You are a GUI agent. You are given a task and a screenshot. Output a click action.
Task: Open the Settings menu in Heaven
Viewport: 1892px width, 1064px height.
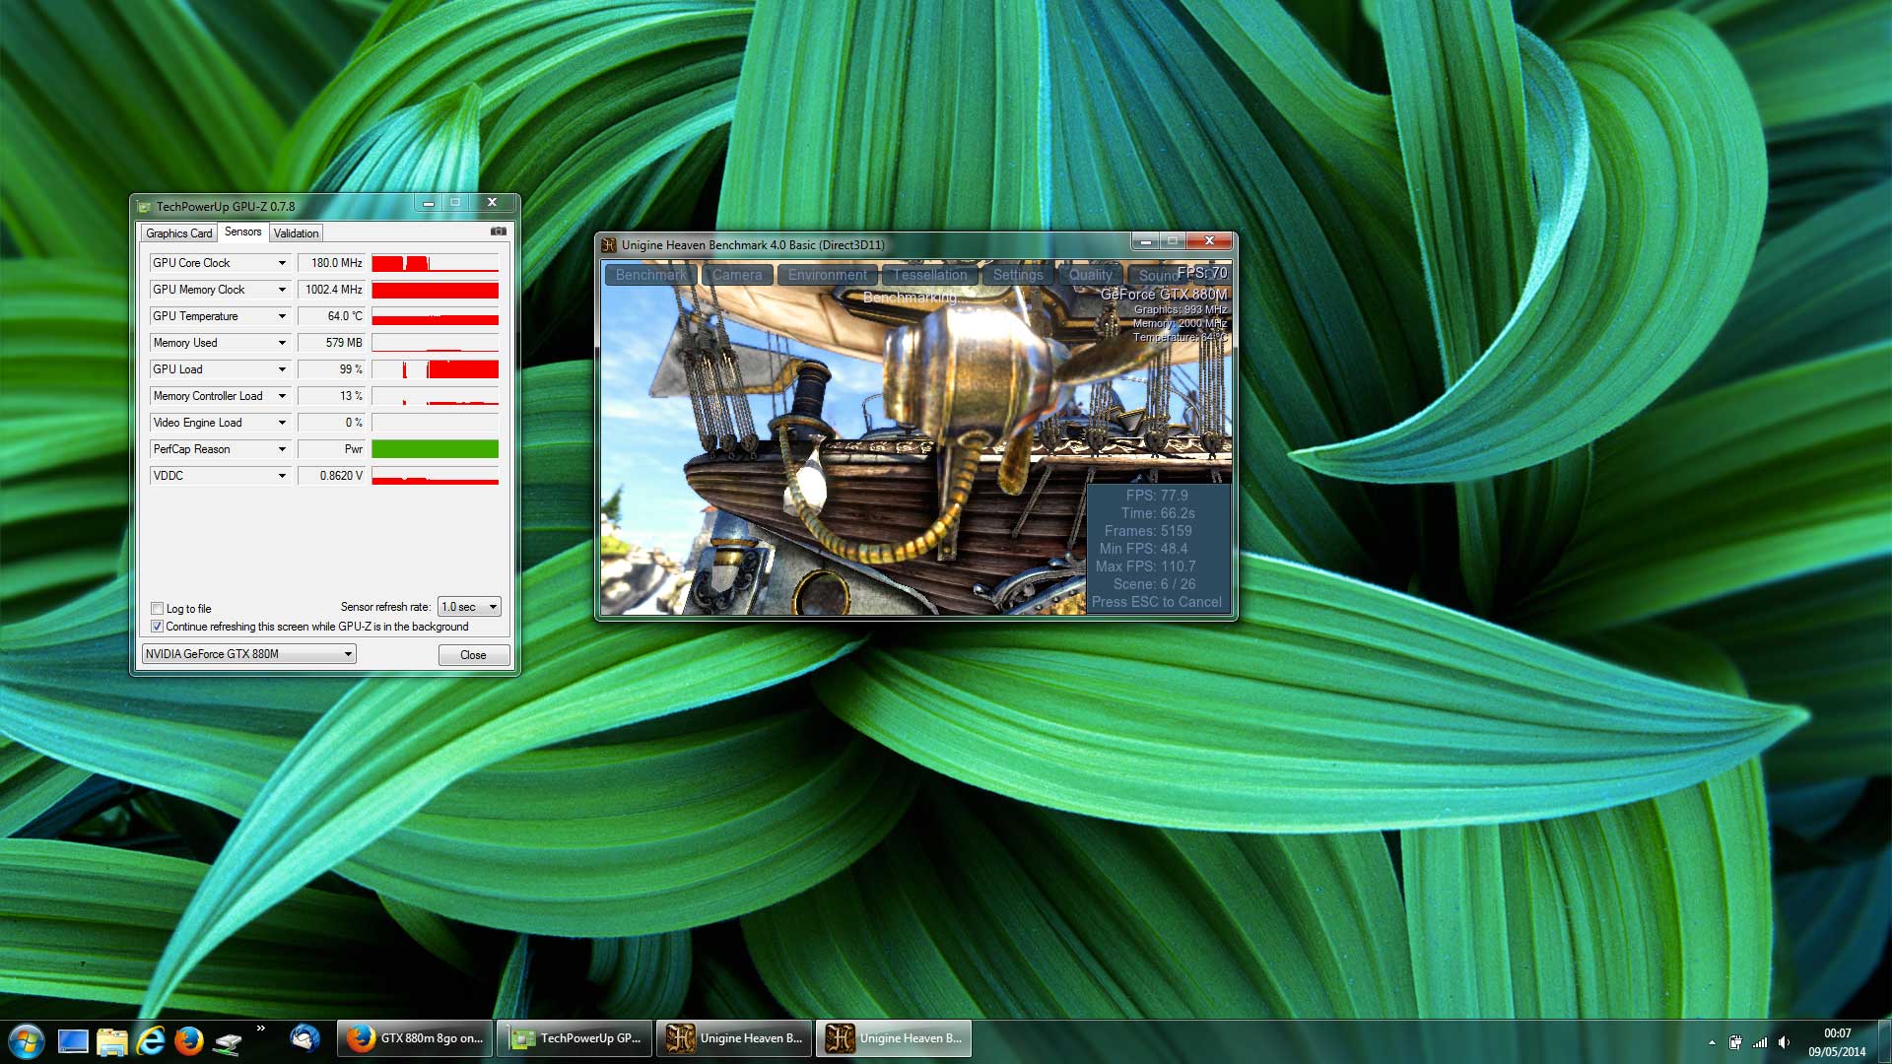point(1018,275)
